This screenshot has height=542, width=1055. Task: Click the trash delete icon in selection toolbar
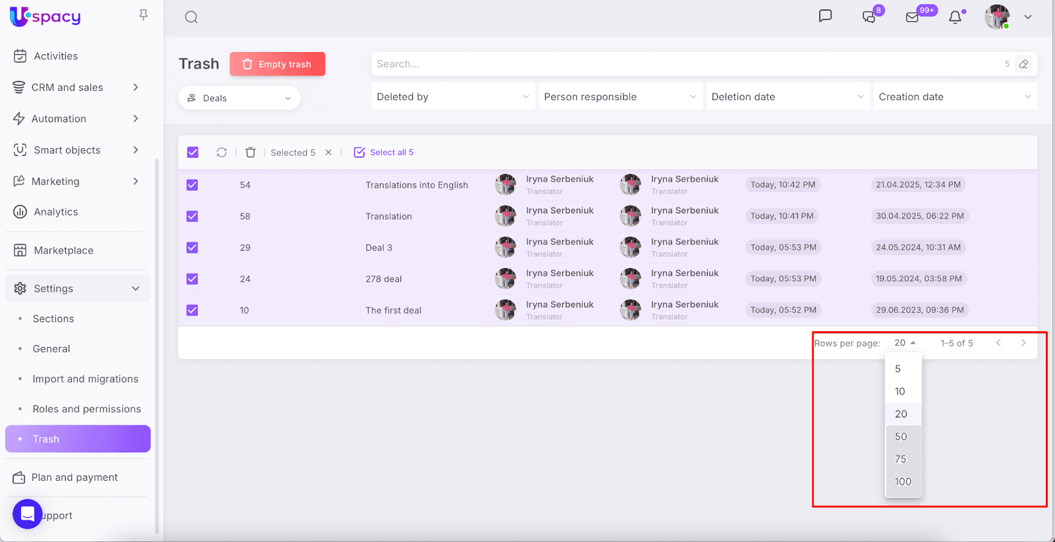(x=251, y=152)
